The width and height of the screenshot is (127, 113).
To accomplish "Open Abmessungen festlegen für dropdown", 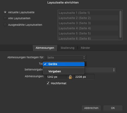I will coord(66,57).
